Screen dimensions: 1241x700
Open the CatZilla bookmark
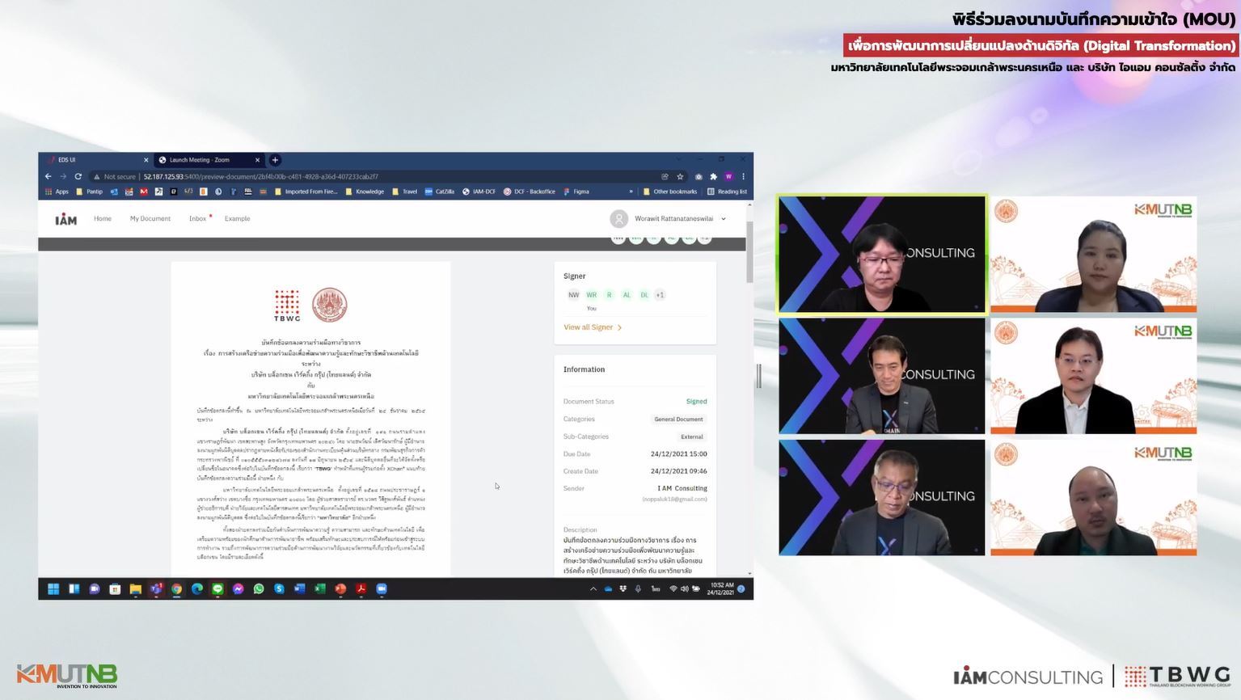(x=440, y=192)
